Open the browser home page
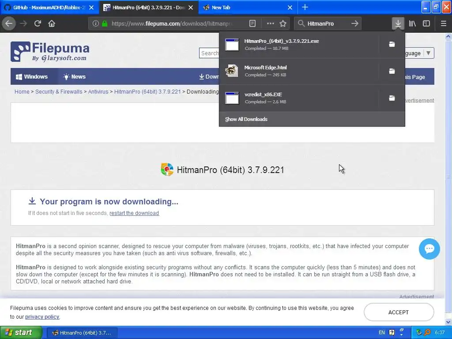This screenshot has width=452, height=339. point(52,23)
